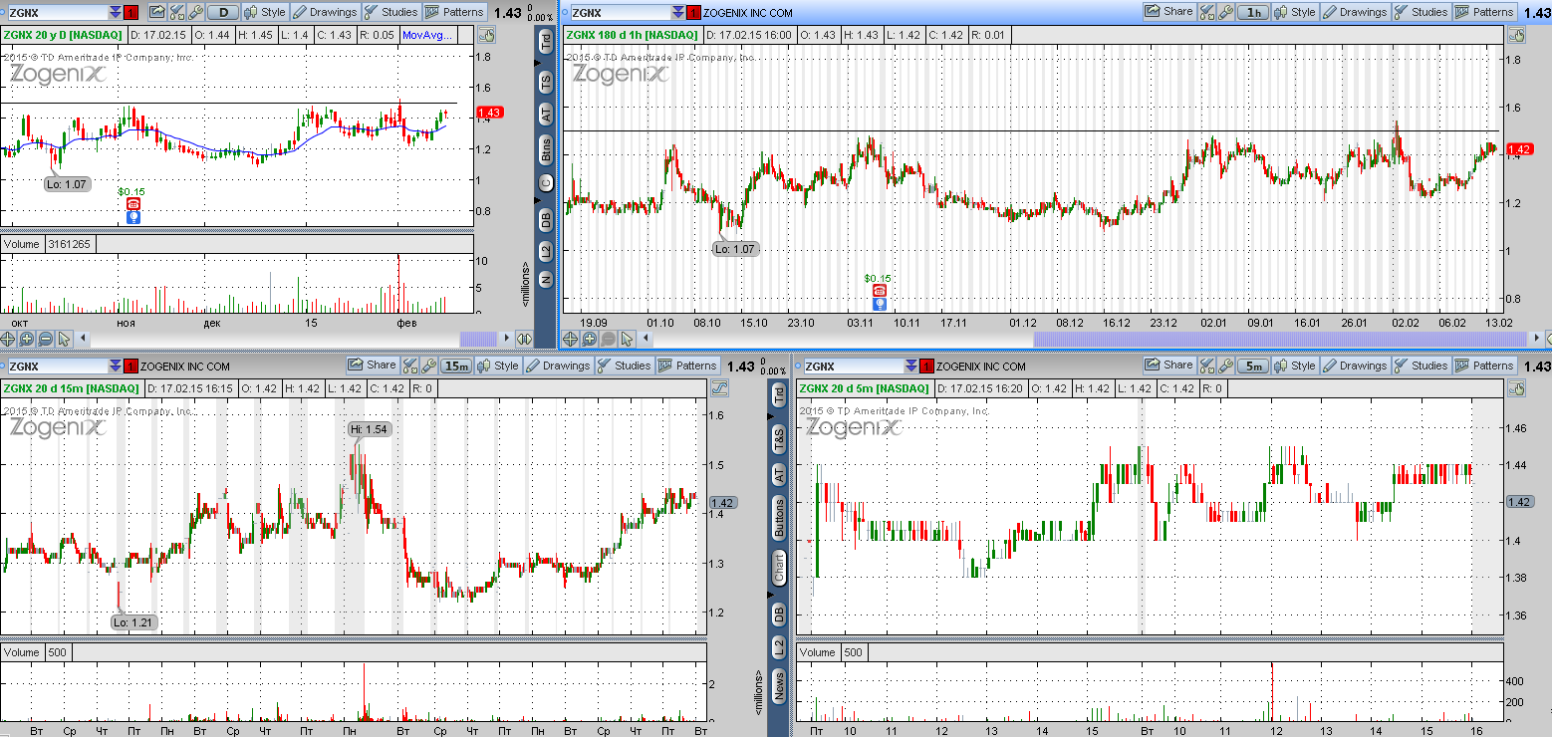Toggle hand cursor icon on 1h chart
Viewport: 1552px width, 737px height.
(x=1517, y=35)
